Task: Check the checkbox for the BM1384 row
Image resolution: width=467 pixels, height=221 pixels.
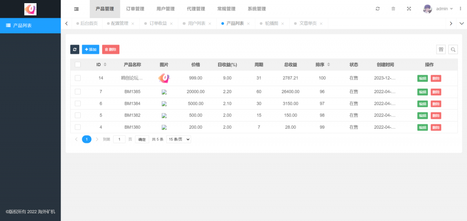Action: (78, 104)
